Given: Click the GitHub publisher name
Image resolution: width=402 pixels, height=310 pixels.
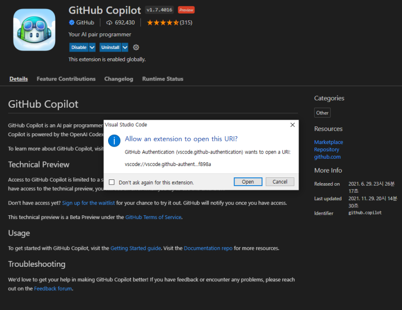Looking at the screenshot, I should [85, 22].
